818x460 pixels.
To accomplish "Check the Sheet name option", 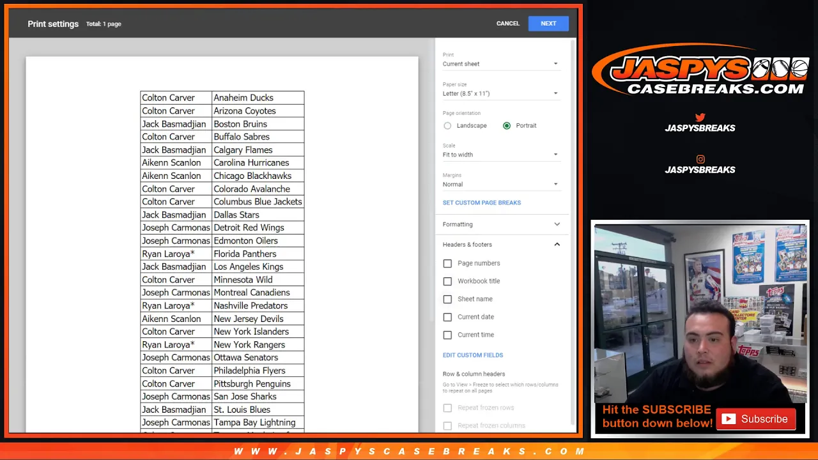I will [447, 299].
